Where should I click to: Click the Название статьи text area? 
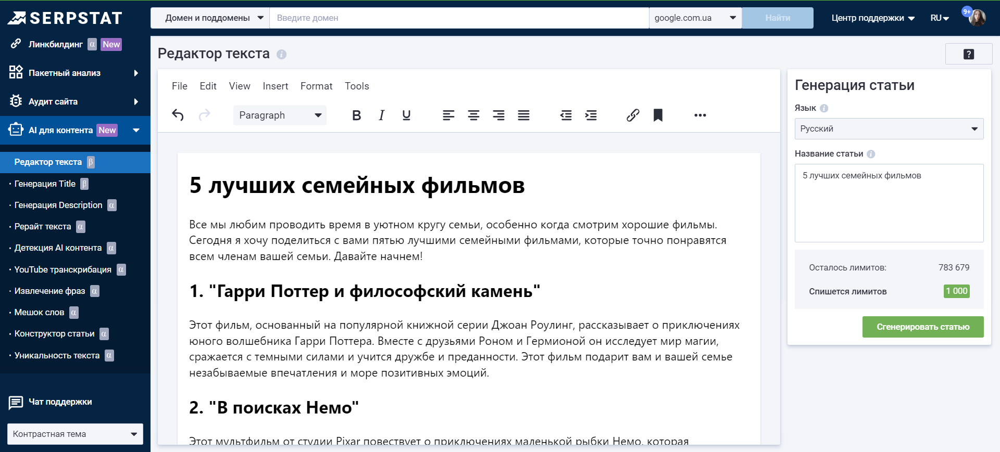(889, 203)
